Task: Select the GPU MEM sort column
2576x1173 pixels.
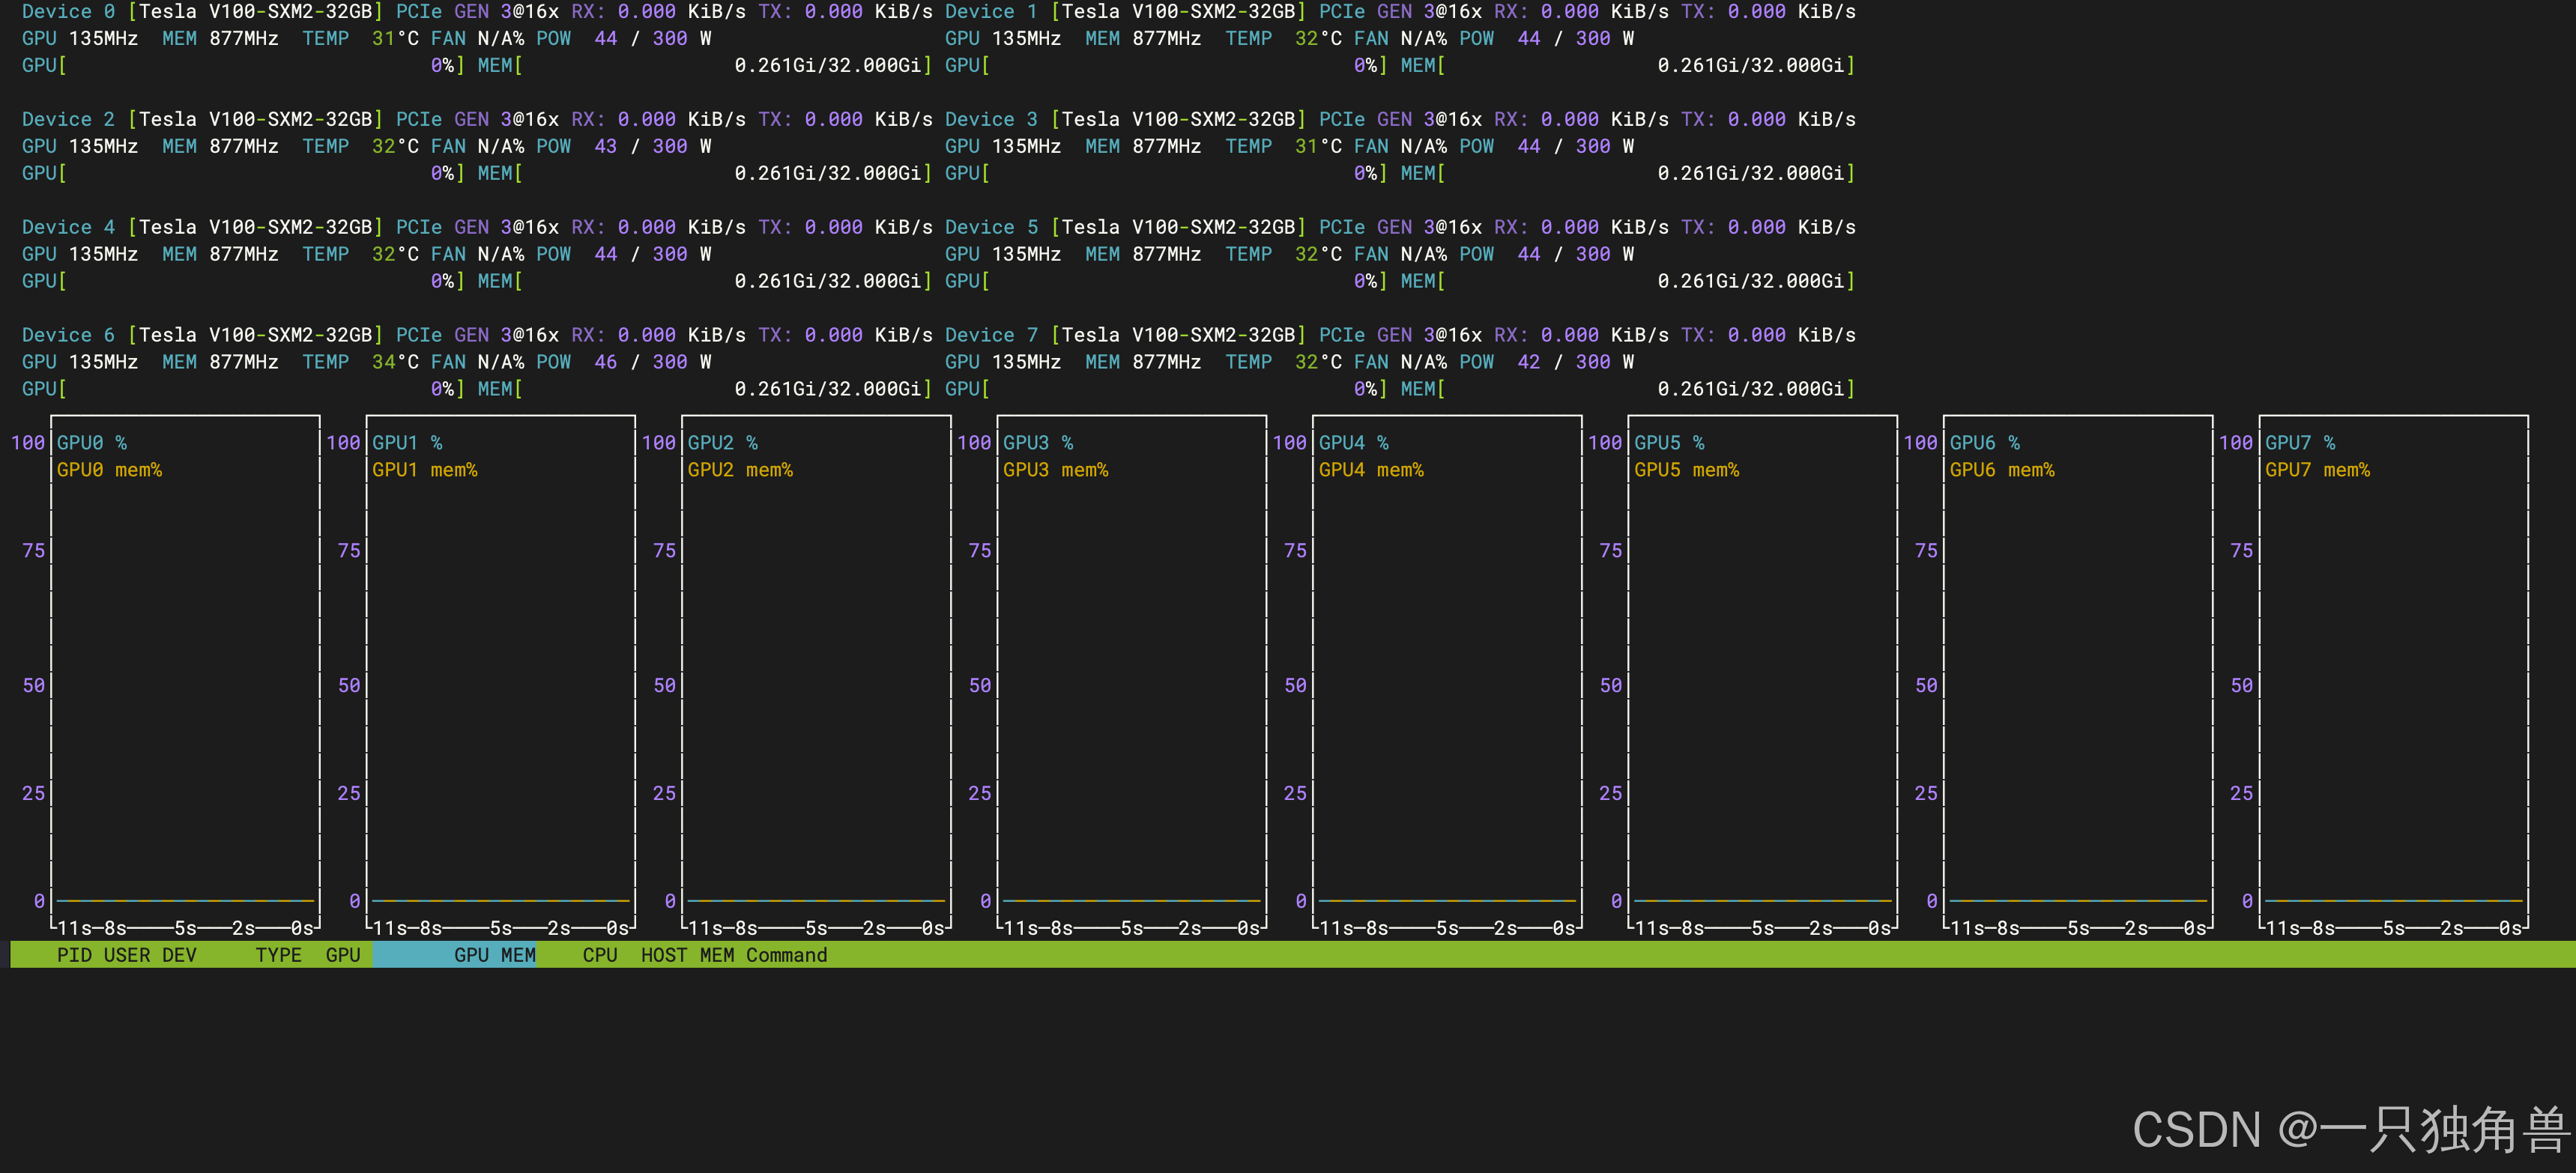Action: pyautogui.click(x=494, y=955)
